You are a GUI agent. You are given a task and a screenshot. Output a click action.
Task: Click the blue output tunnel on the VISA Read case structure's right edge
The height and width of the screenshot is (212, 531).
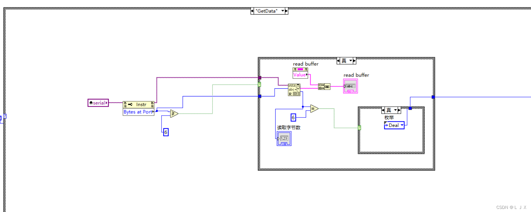pyautogui.click(x=433, y=97)
